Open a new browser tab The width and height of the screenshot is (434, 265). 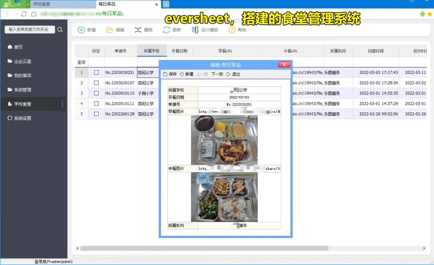coord(166,5)
